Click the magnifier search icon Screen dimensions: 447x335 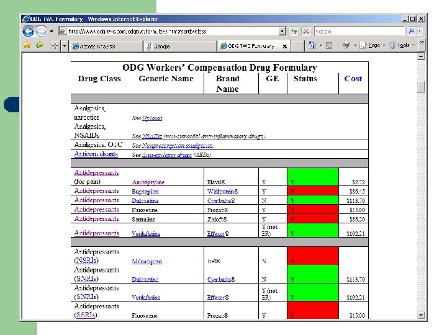pyautogui.click(x=412, y=31)
